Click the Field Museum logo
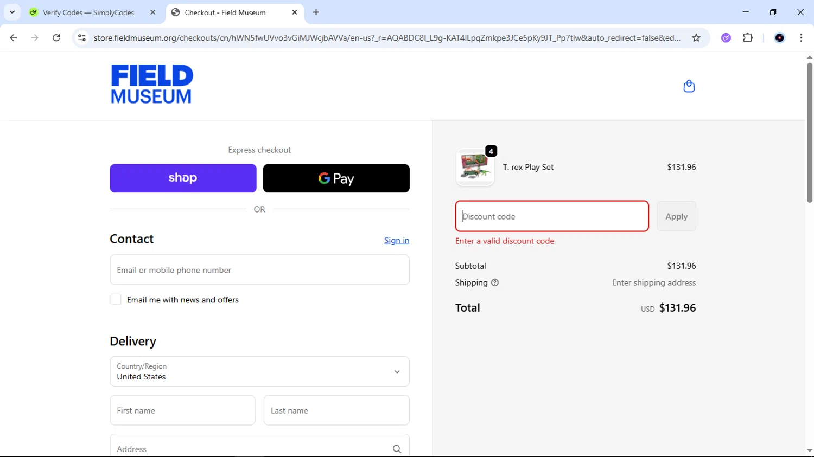This screenshot has height=457, width=814. pos(152,84)
